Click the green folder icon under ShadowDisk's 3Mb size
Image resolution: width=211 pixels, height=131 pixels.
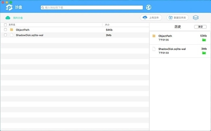point(204,53)
